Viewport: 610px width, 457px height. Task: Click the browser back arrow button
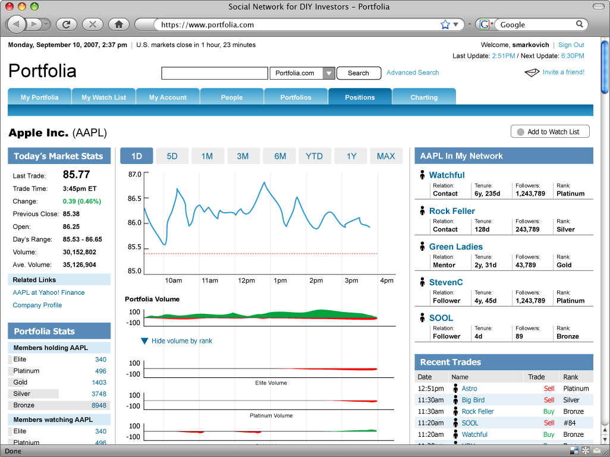tap(17, 24)
